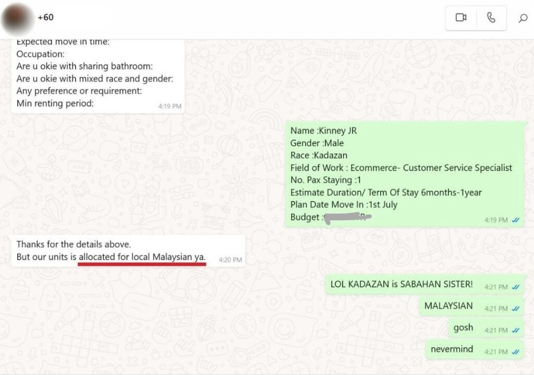Click the blurred profile picture in the header
The image size is (534, 375).
click(18, 18)
